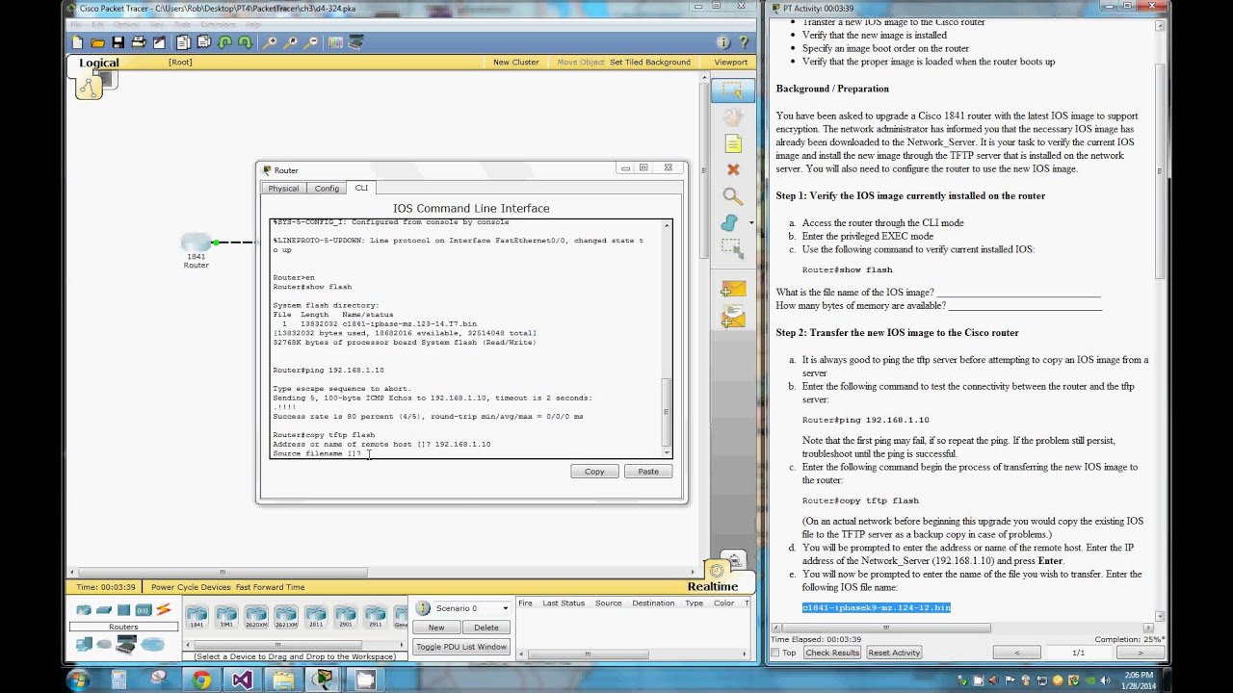Select the 2811 router in device list

pyautogui.click(x=315, y=615)
